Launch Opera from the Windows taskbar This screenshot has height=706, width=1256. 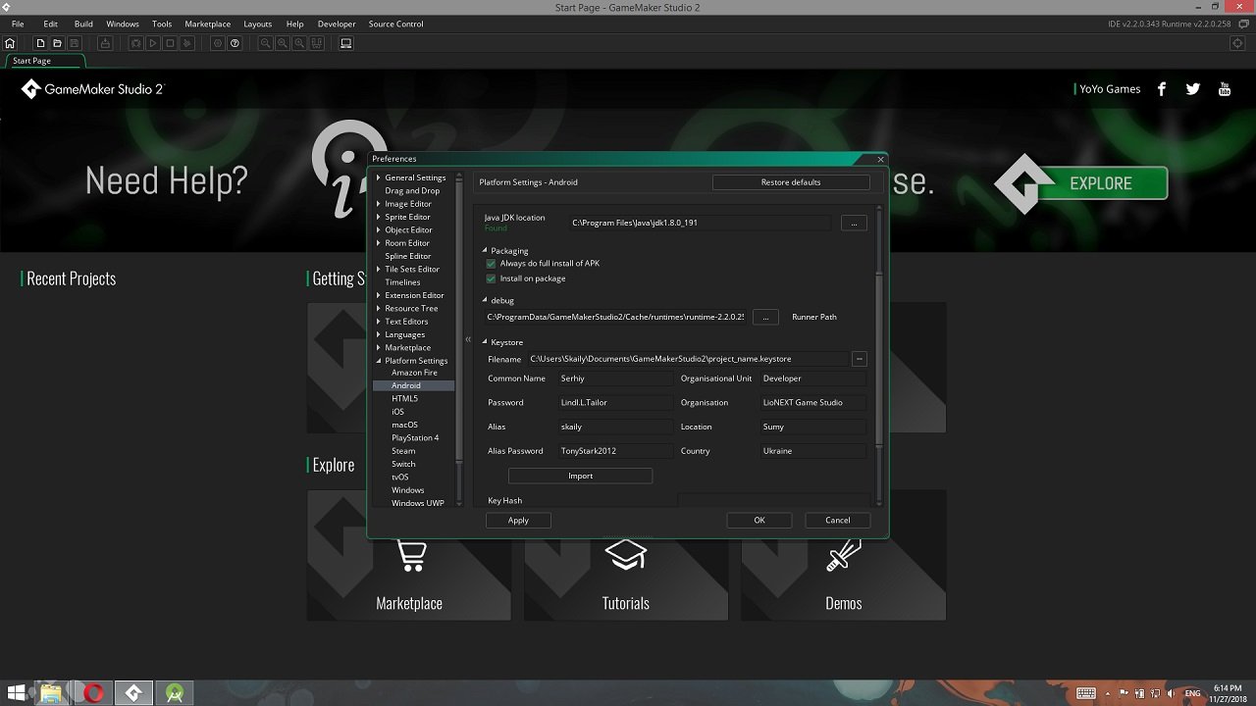tap(93, 693)
